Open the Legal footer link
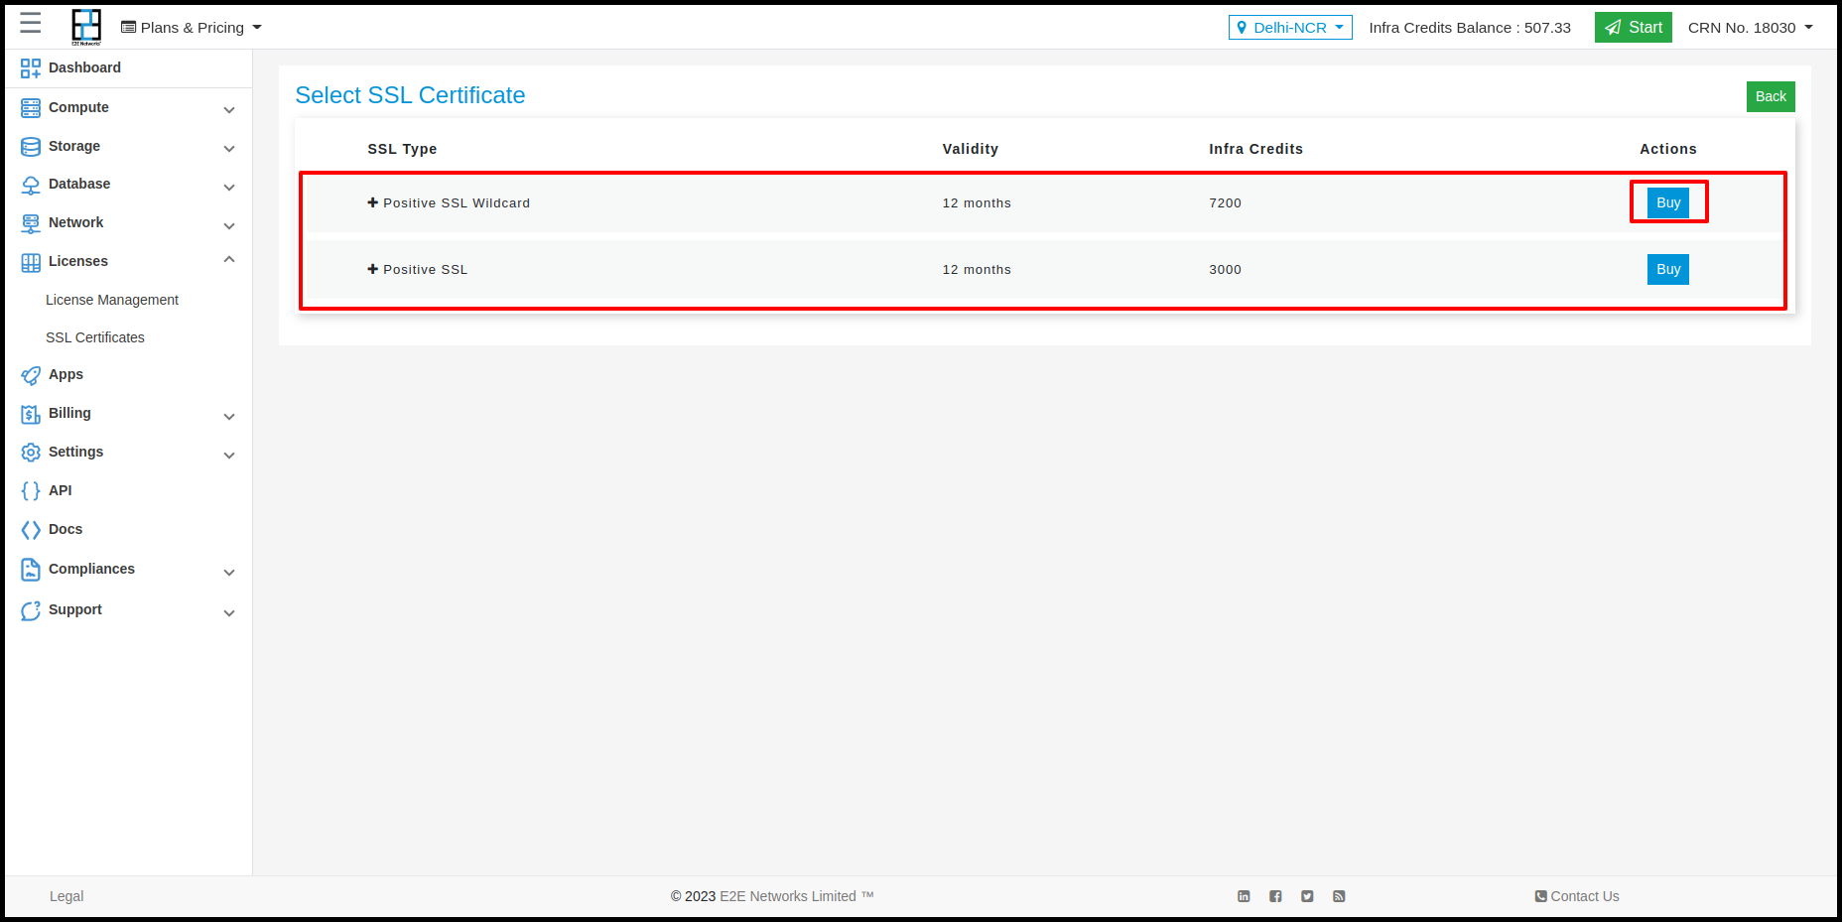The height and width of the screenshot is (922, 1842). point(66,896)
